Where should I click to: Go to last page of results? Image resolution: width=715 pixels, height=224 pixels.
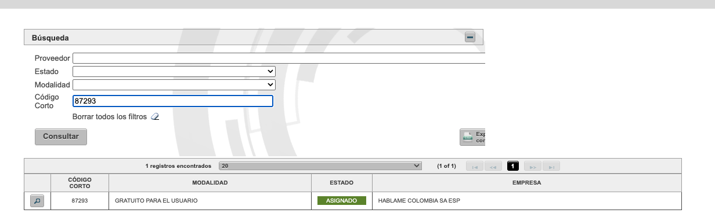(x=551, y=167)
